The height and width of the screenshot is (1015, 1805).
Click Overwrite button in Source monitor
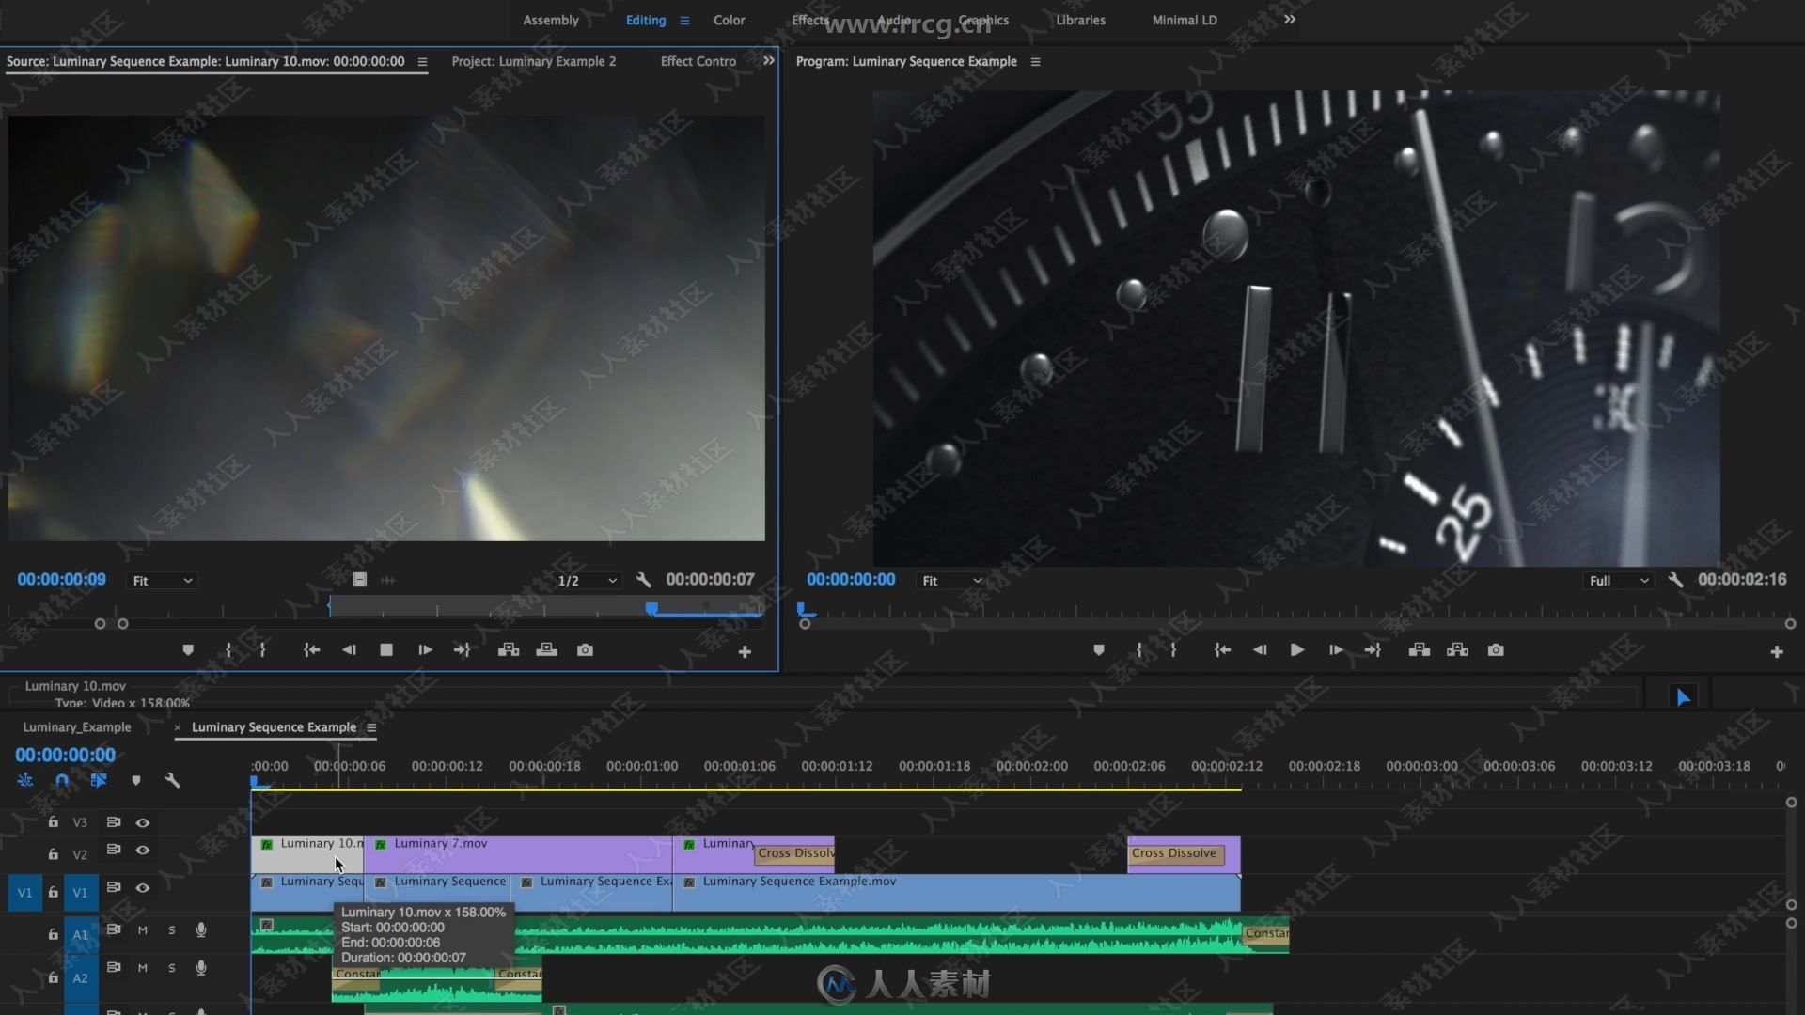[x=546, y=650]
